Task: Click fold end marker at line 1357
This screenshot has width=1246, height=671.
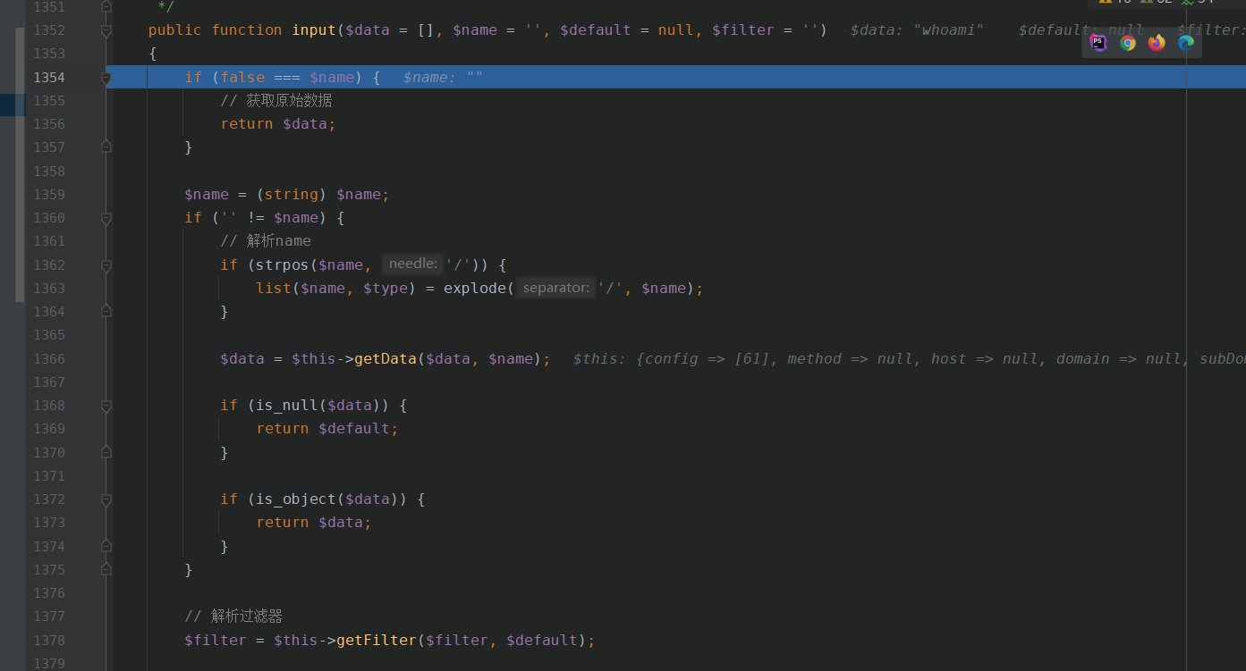Action: point(106,147)
